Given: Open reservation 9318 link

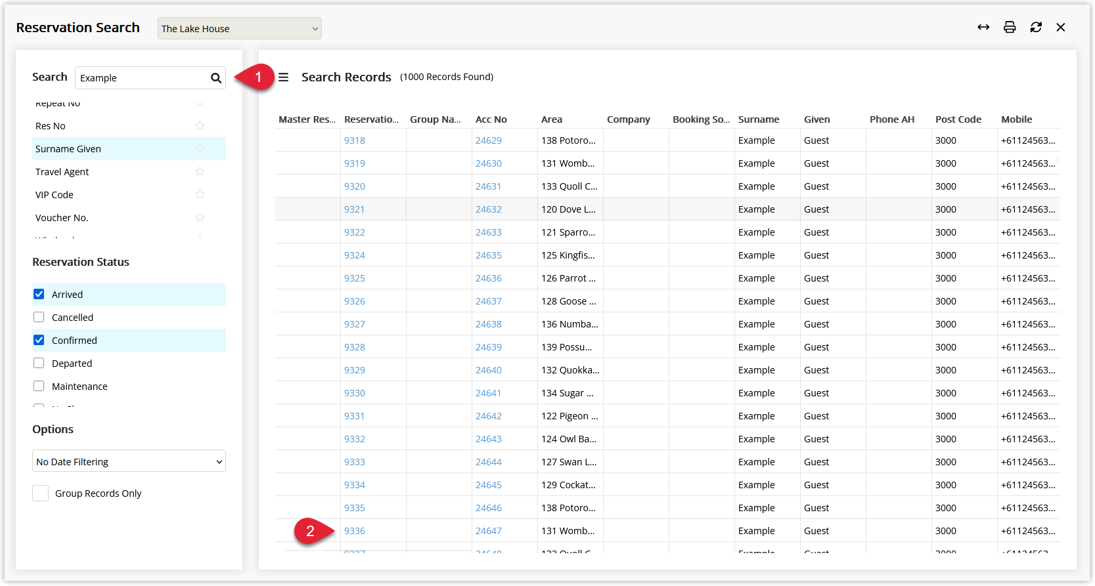Looking at the screenshot, I should [x=355, y=140].
